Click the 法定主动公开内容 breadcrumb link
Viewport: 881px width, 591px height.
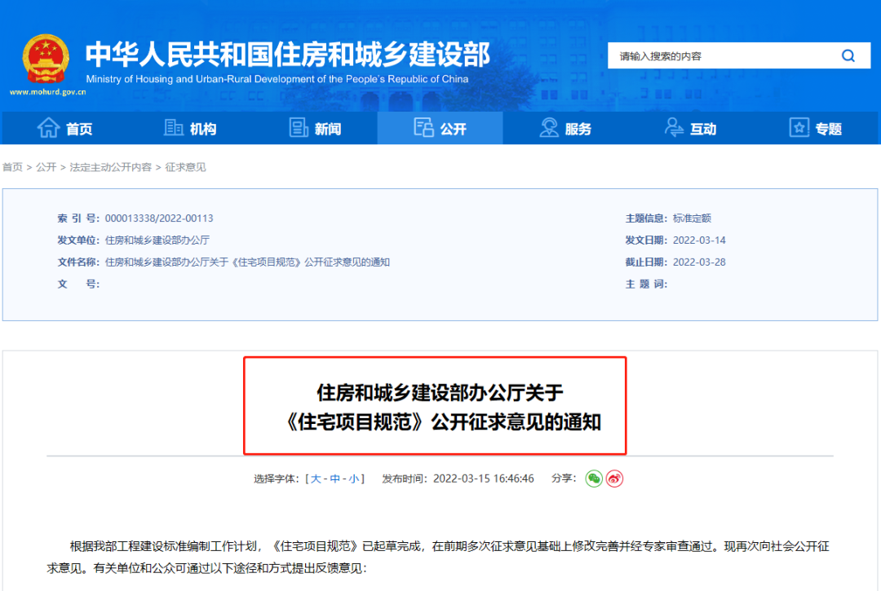pos(111,167)
